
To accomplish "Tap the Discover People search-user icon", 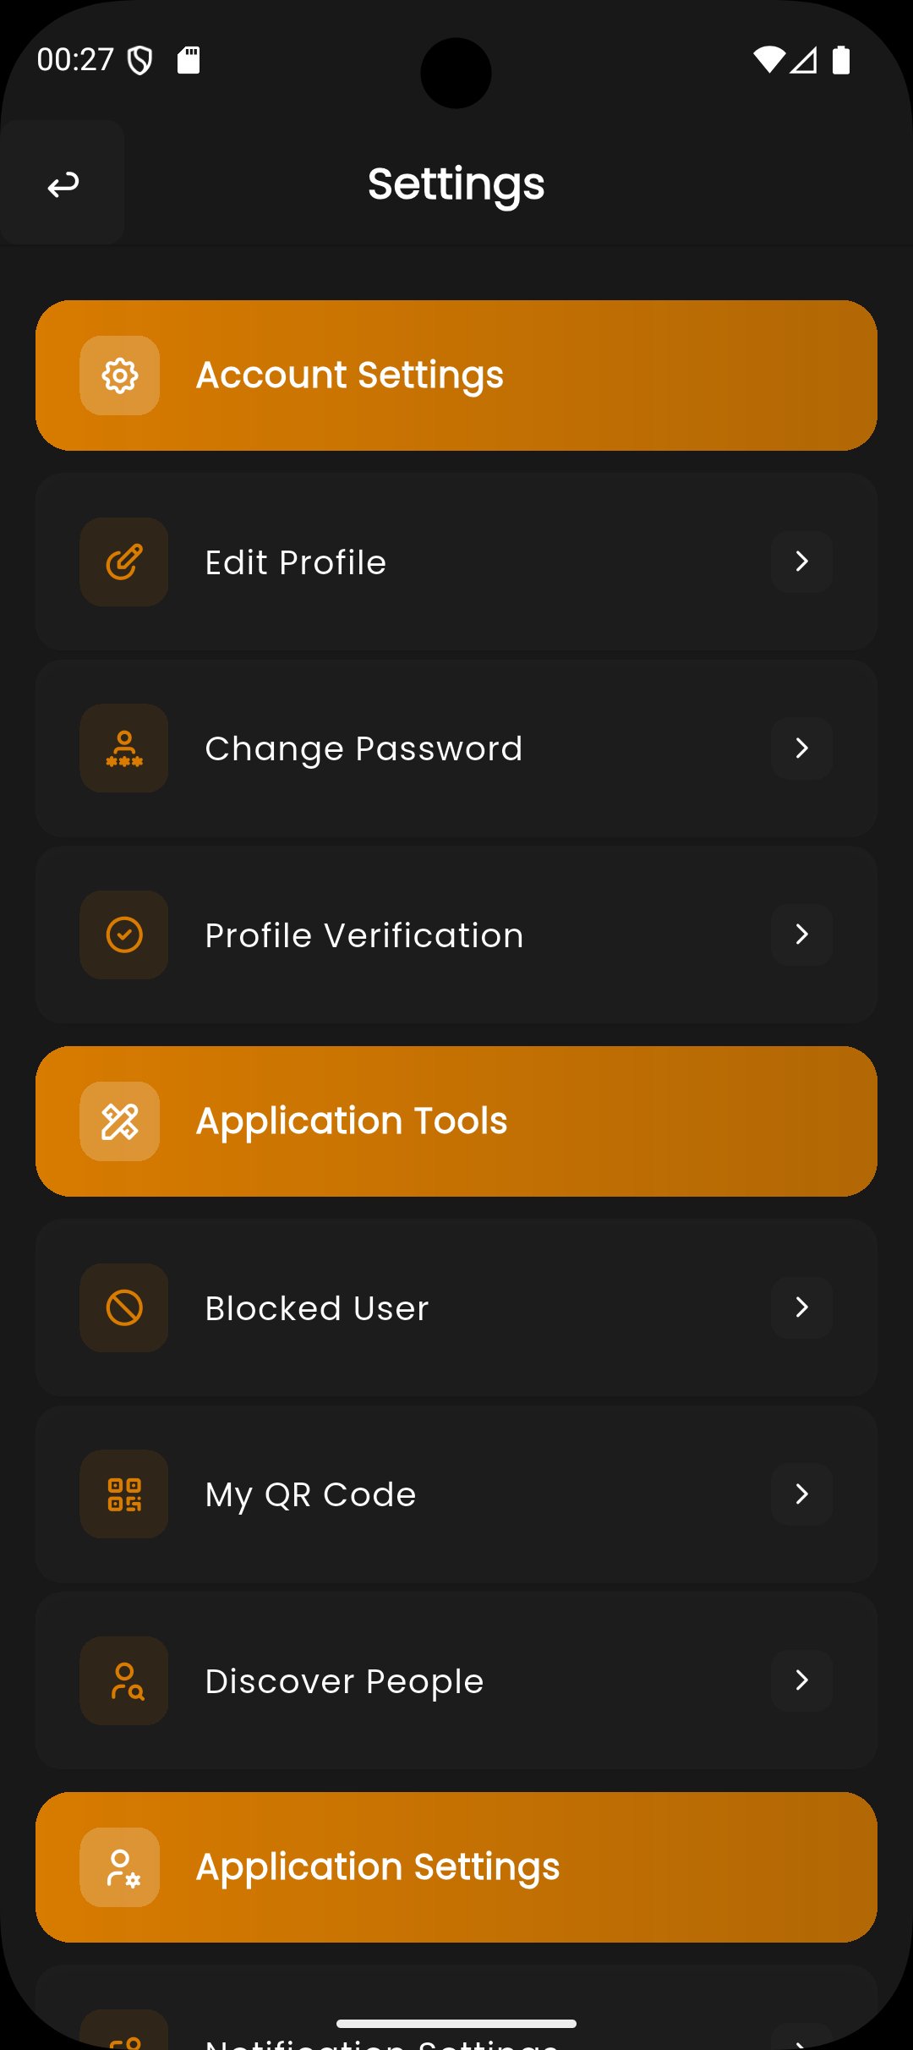I will point(124,1681).
